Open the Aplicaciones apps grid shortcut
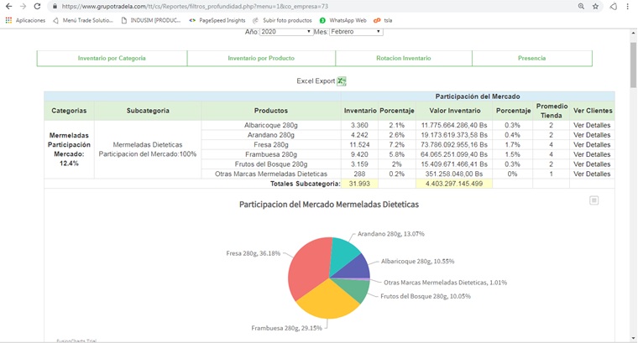Image resolution: width=638 pixels, height=343 pixels. pyautogui.click(x=25, y=19)
